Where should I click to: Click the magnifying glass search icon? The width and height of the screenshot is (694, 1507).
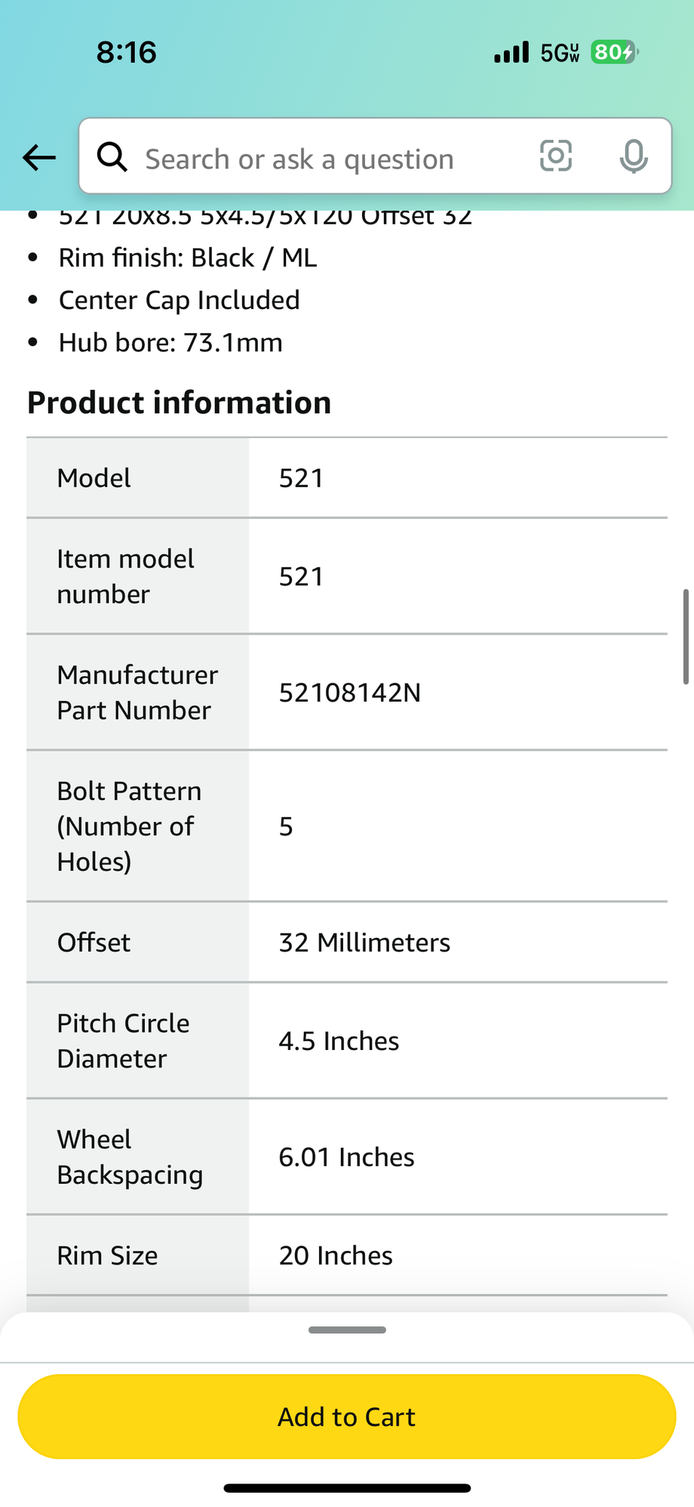pos(112,157)
